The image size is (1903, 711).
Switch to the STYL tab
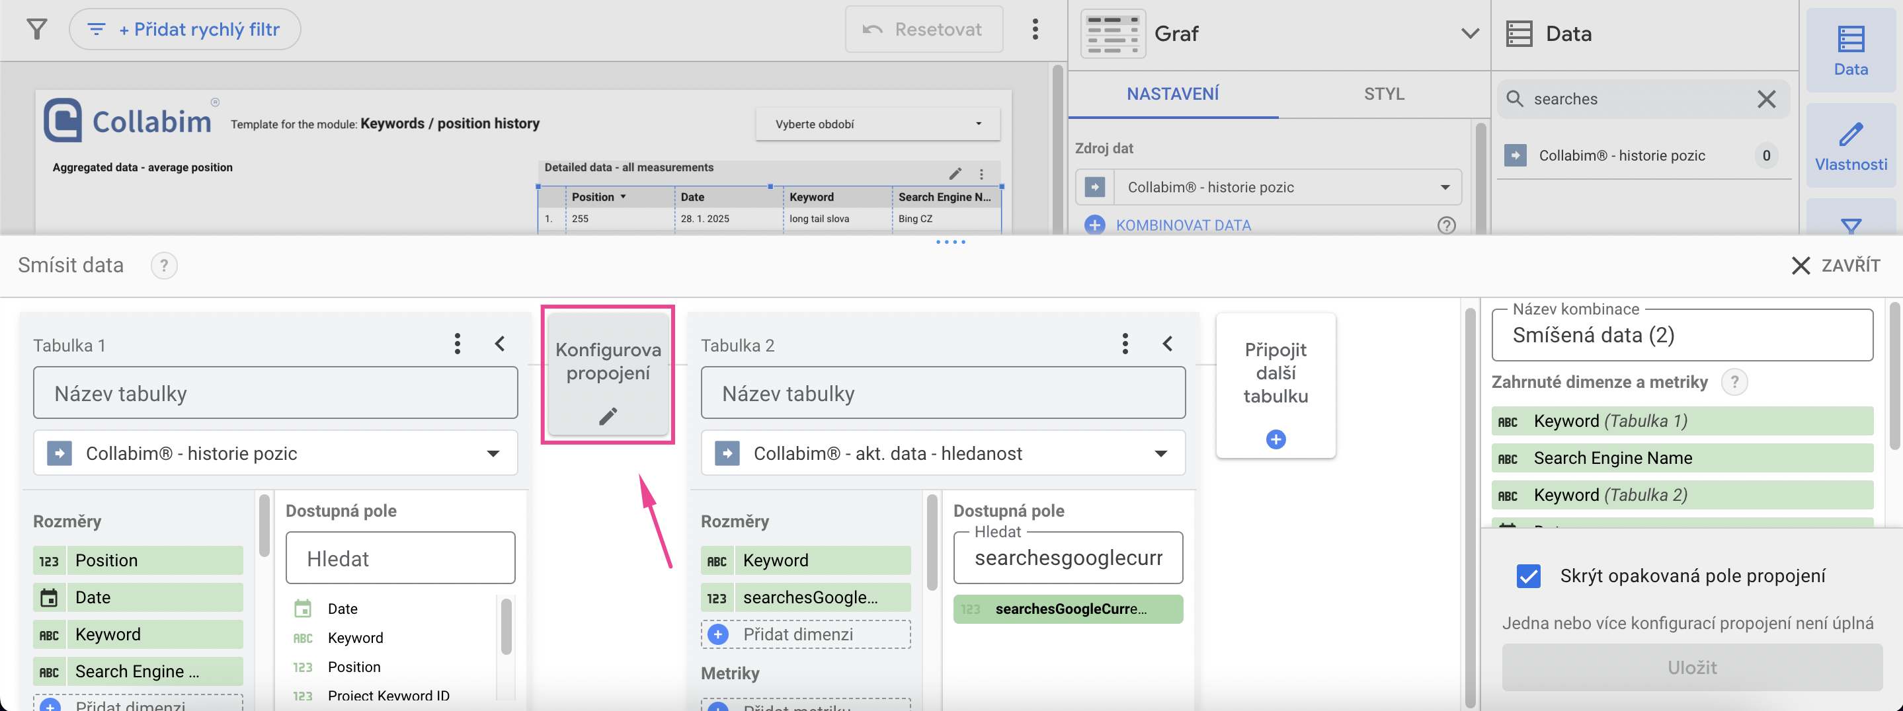[x=1384, y=94]
